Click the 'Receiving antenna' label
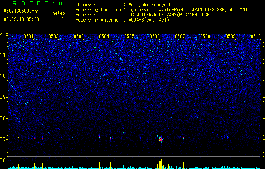The height and width of the screenshot is (169, 265). click(x=97, y=20)
